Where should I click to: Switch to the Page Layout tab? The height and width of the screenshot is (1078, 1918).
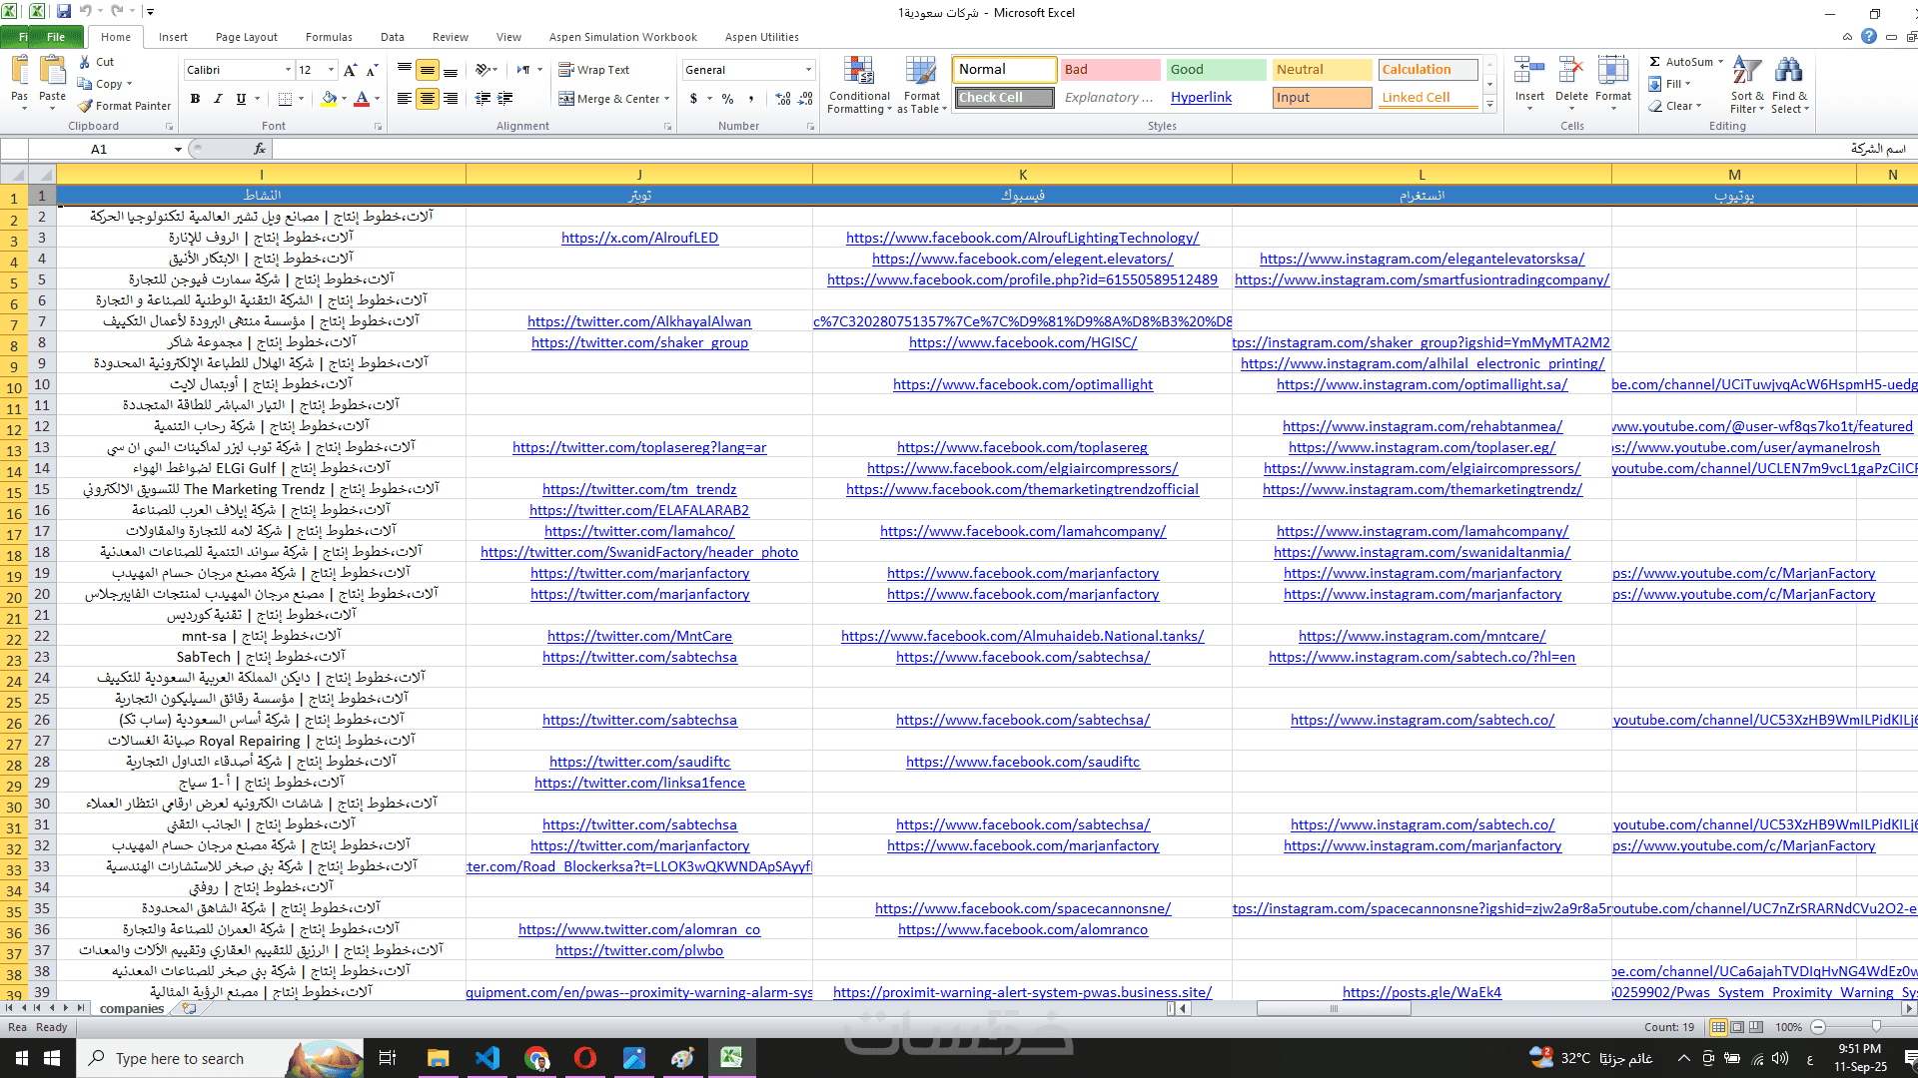click(x=246, y=37)
